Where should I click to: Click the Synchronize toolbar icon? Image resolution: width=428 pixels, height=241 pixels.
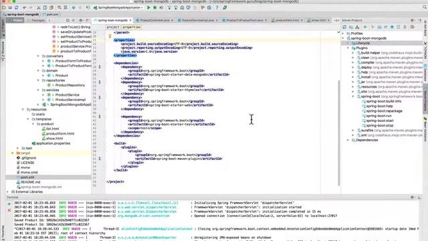click(x=17, y=7)
